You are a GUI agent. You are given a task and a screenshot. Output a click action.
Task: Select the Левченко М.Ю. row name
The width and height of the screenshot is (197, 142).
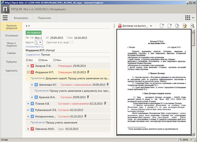click(x=45, y=129)
